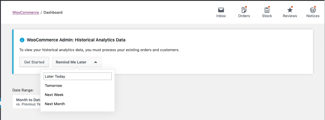
Task: Click the Dashboard breadcrumb text
Action: (53, 12)
